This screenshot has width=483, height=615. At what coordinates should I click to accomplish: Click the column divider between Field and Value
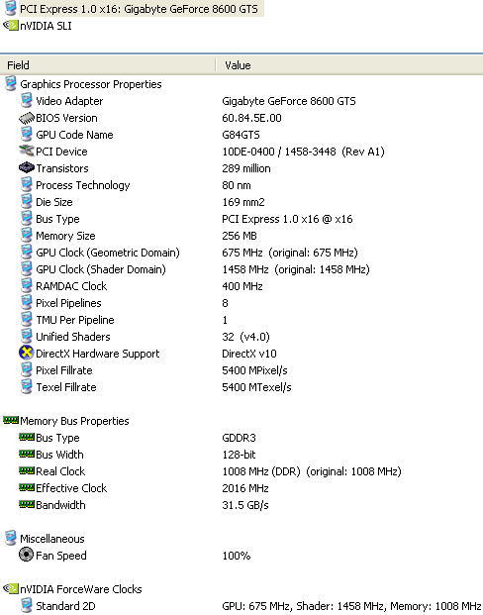click(216, 65)
